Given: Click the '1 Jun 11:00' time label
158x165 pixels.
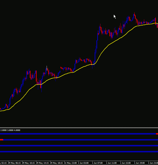Looking at the screenshot, I should [x=111, y=163].
